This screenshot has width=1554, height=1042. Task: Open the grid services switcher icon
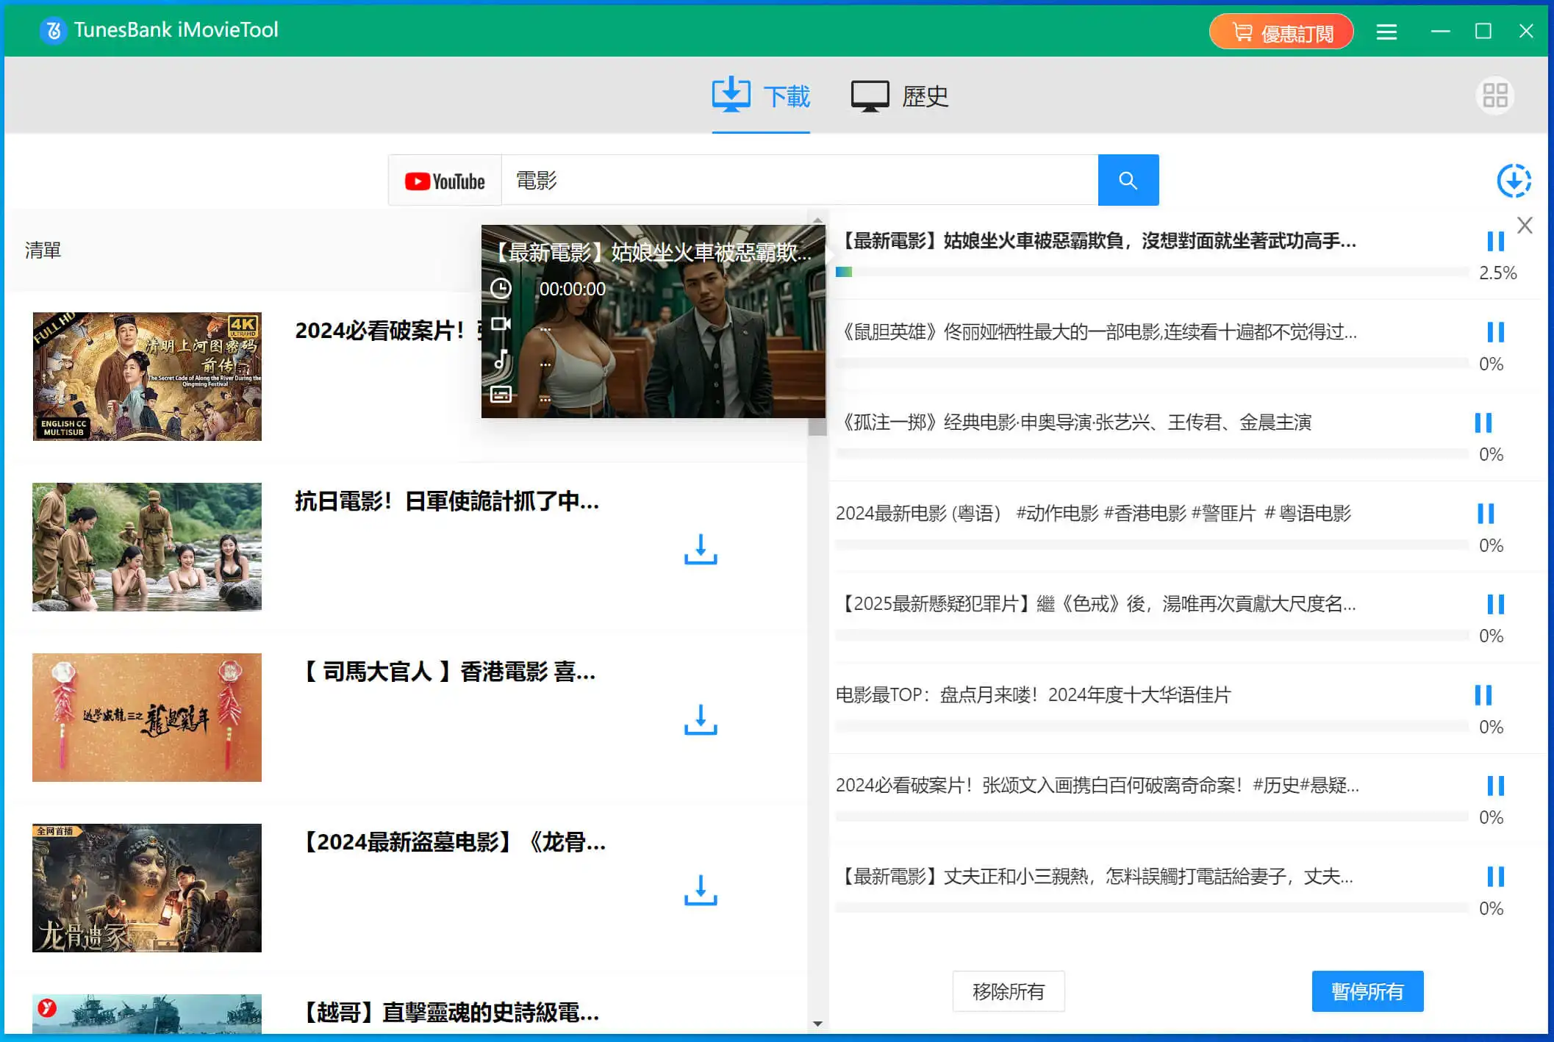[x=1494, y=96]
